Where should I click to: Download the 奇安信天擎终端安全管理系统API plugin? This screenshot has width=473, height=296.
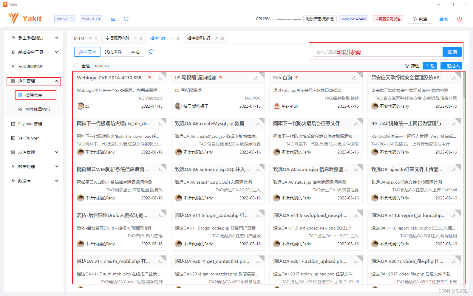454,78
